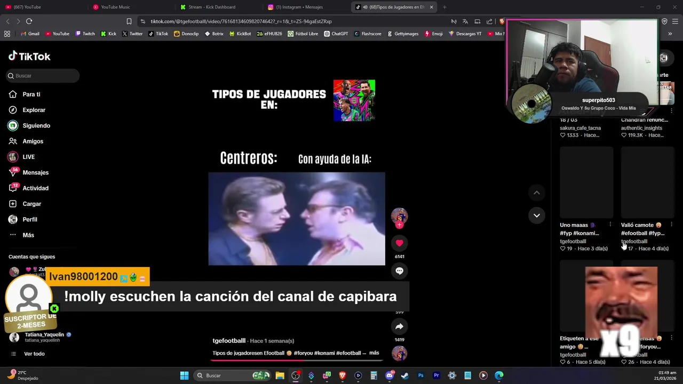Click the TikTok logo
The height and width of the screenshot is (384, 683).
point(29,56)
